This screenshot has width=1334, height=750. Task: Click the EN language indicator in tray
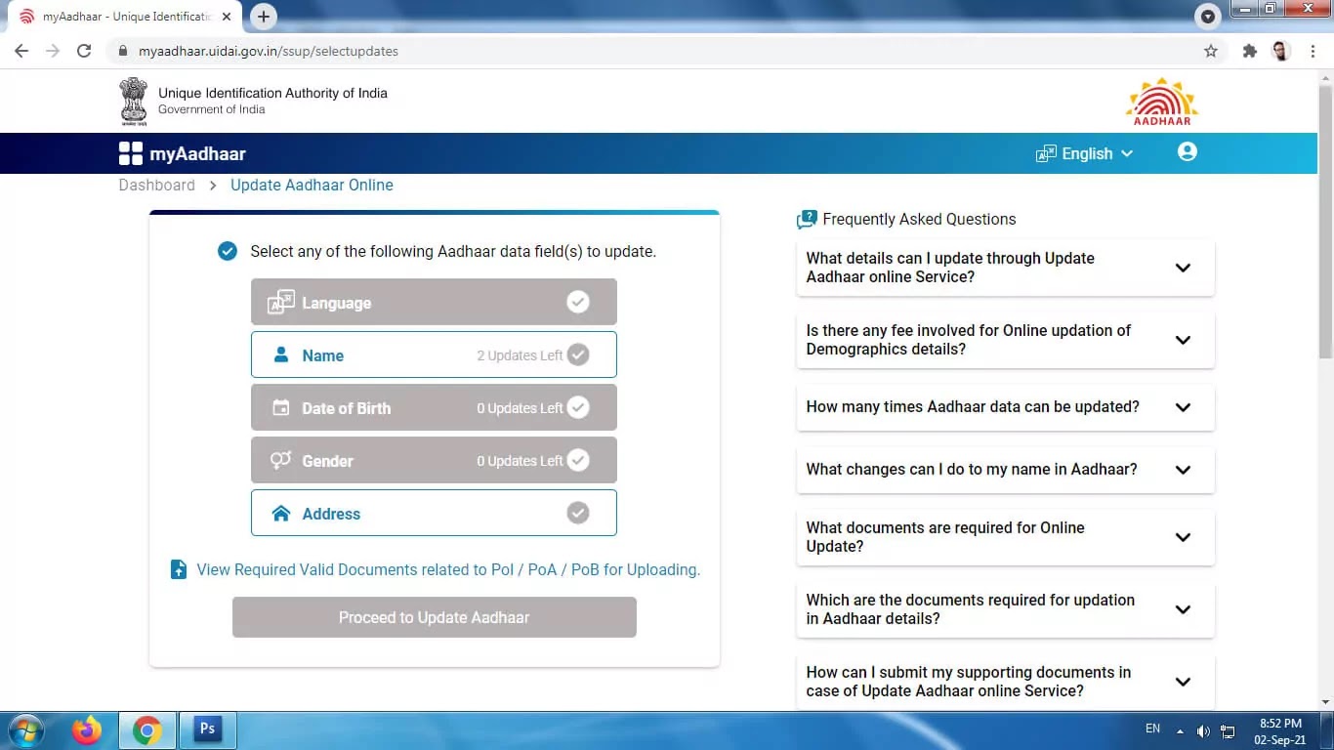[1152, 729]
